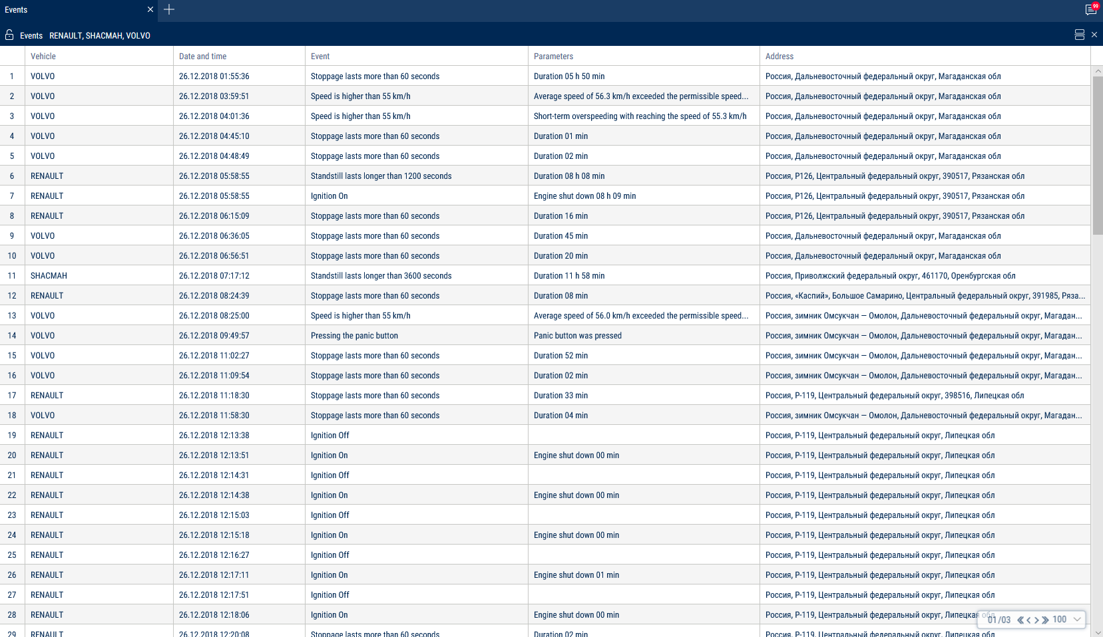
Task: Sort by the Event column header
Action: 416,57
